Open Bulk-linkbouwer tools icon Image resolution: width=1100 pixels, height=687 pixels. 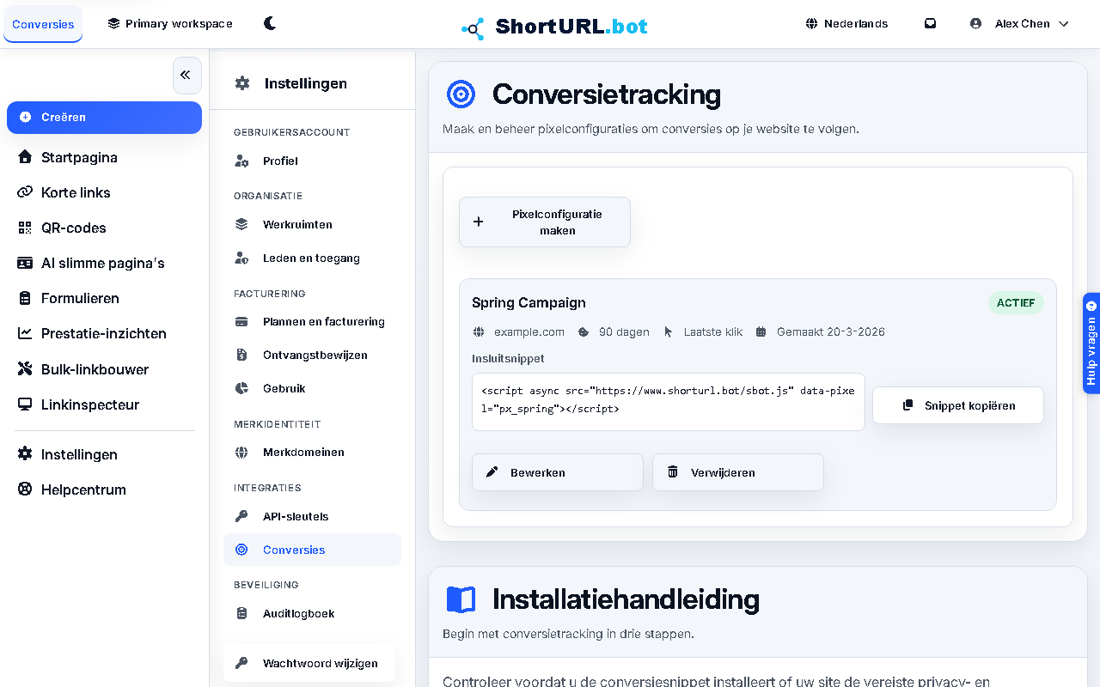coord(25,369)
